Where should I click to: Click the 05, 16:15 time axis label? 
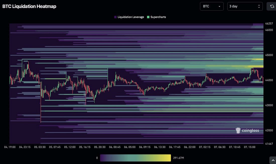point(85,147)
